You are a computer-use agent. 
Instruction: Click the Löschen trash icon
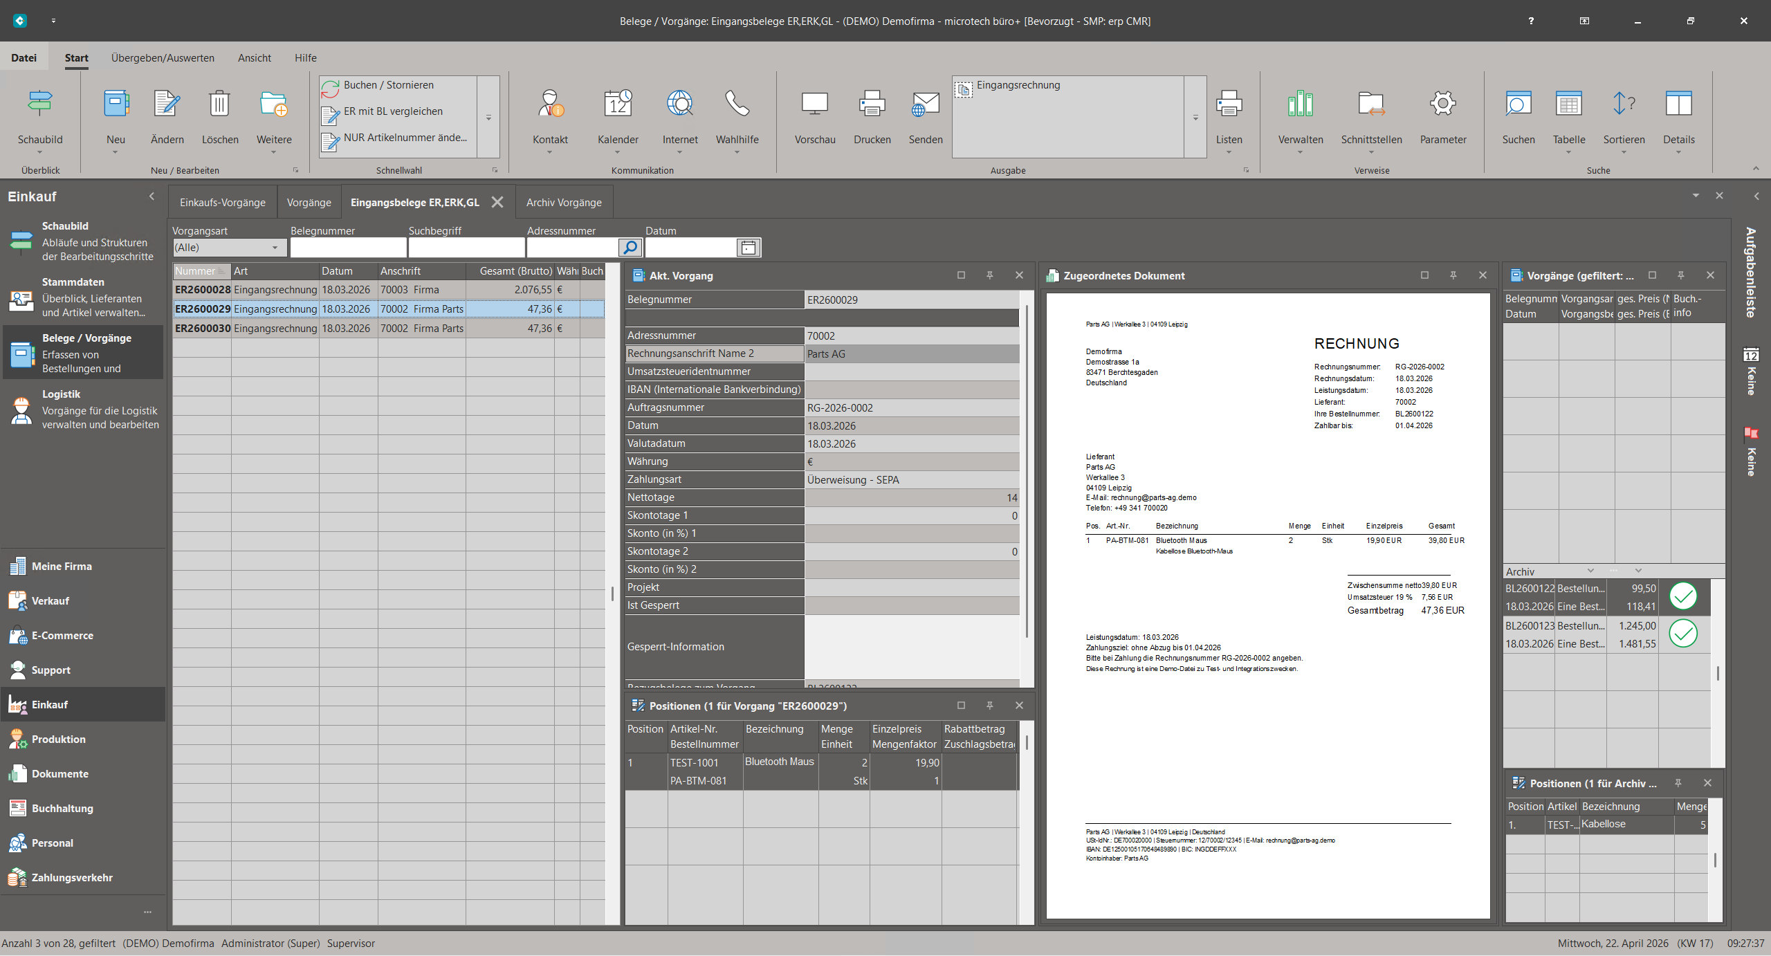coord(219,104)
